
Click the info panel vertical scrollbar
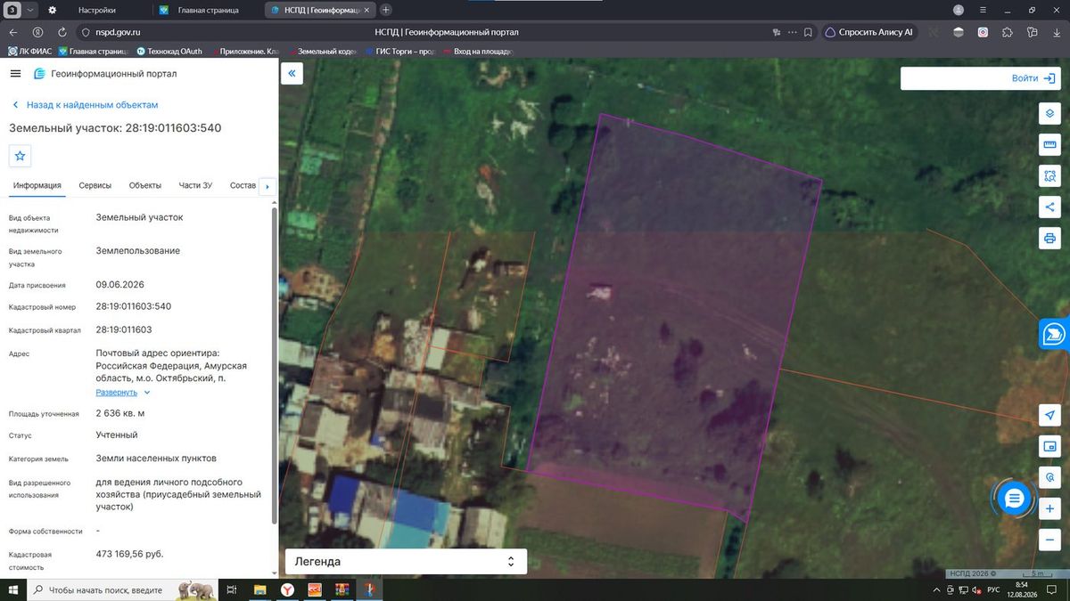click(x=274, y=365)
